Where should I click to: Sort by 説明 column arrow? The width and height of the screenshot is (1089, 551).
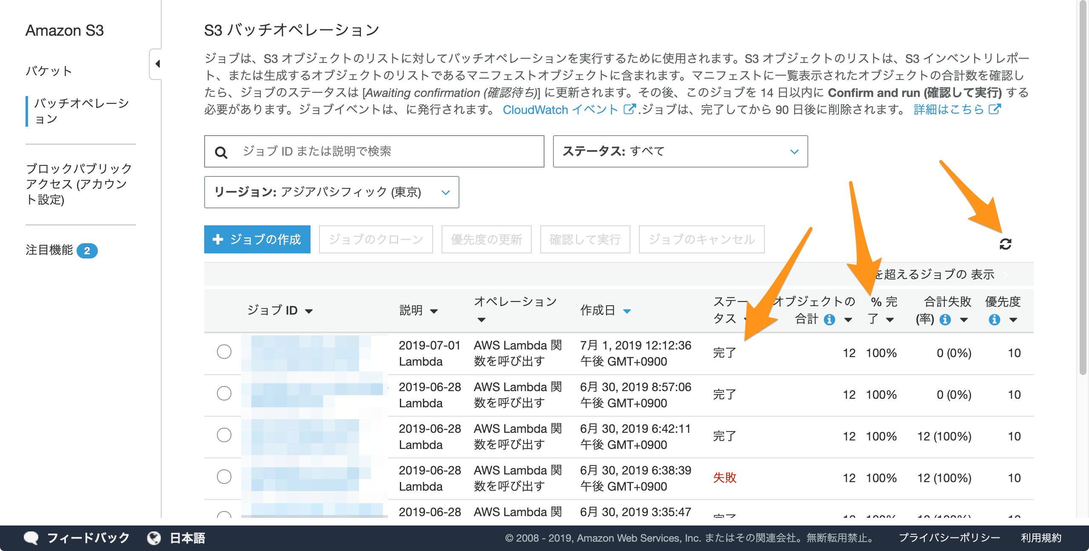[434, 312]
